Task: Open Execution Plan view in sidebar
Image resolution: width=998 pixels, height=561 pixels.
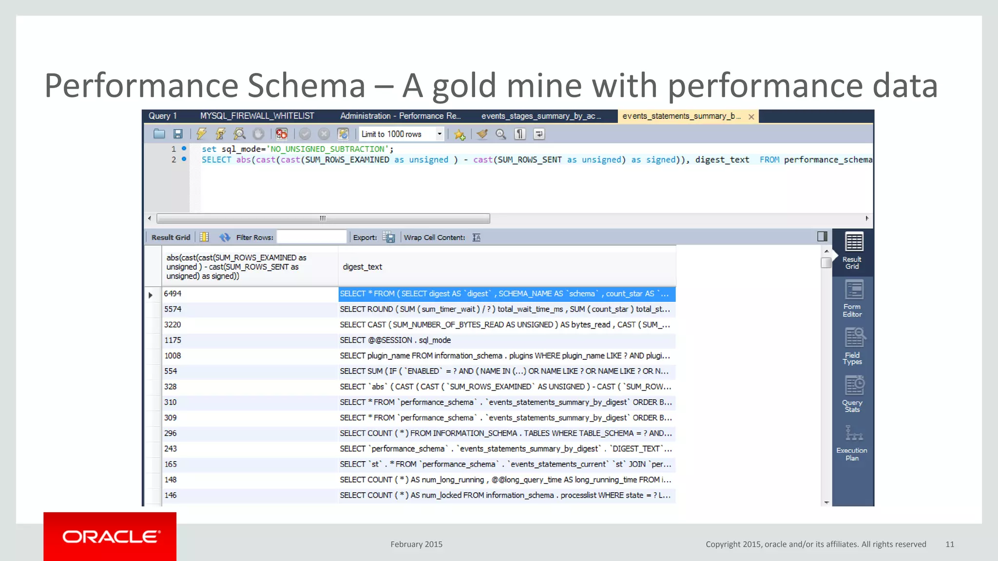Action: (852, 443)
